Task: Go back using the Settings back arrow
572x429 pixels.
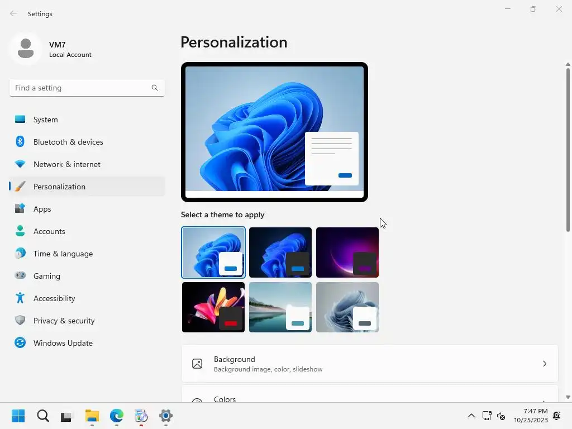Action: [x=13, y=14]
